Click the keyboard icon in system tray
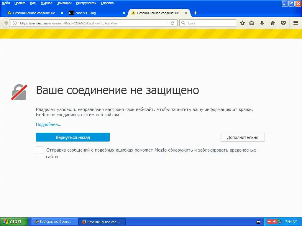The height and width of the screenshot is (226, 302). [x=258, y=222]
